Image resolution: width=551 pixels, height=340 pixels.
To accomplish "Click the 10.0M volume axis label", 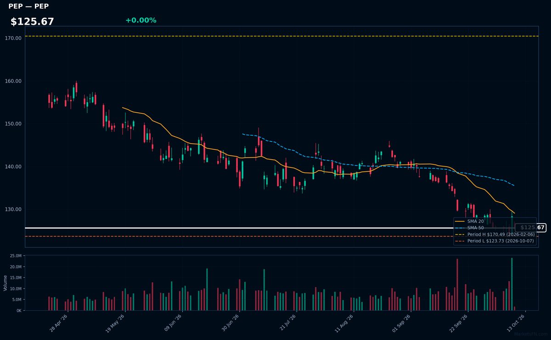I will point(15,289).
